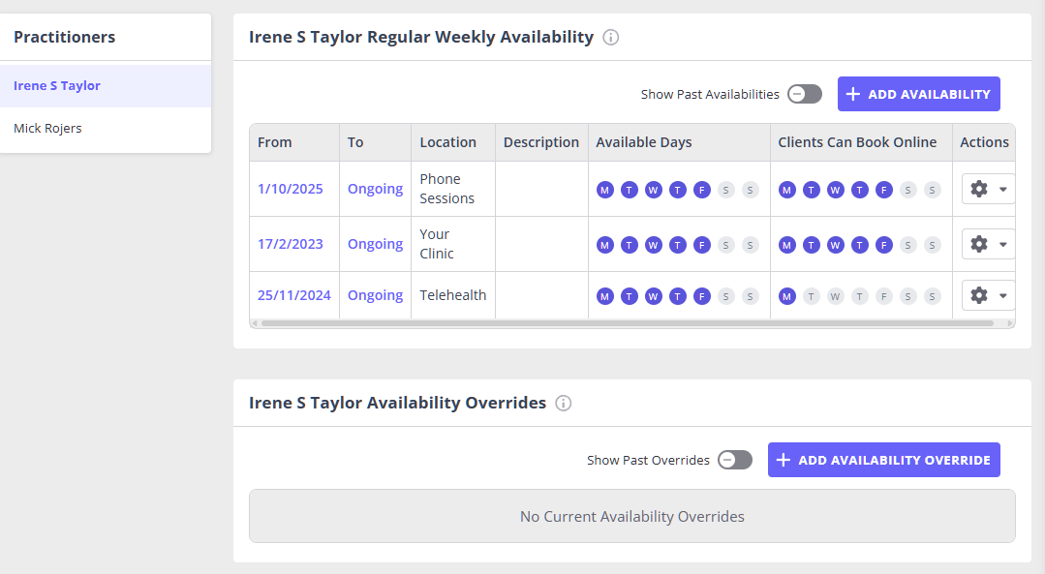The image size is (1045, 574).
Task: Click Friday available-day badge for Phone Sessions
Action: [x=702, y=190]
